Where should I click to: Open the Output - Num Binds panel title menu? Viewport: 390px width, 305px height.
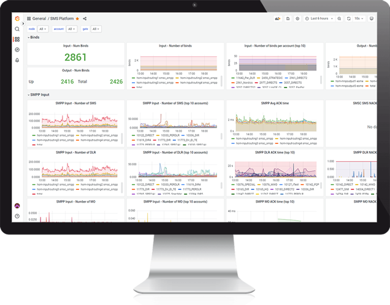click(x=75, y=70)
